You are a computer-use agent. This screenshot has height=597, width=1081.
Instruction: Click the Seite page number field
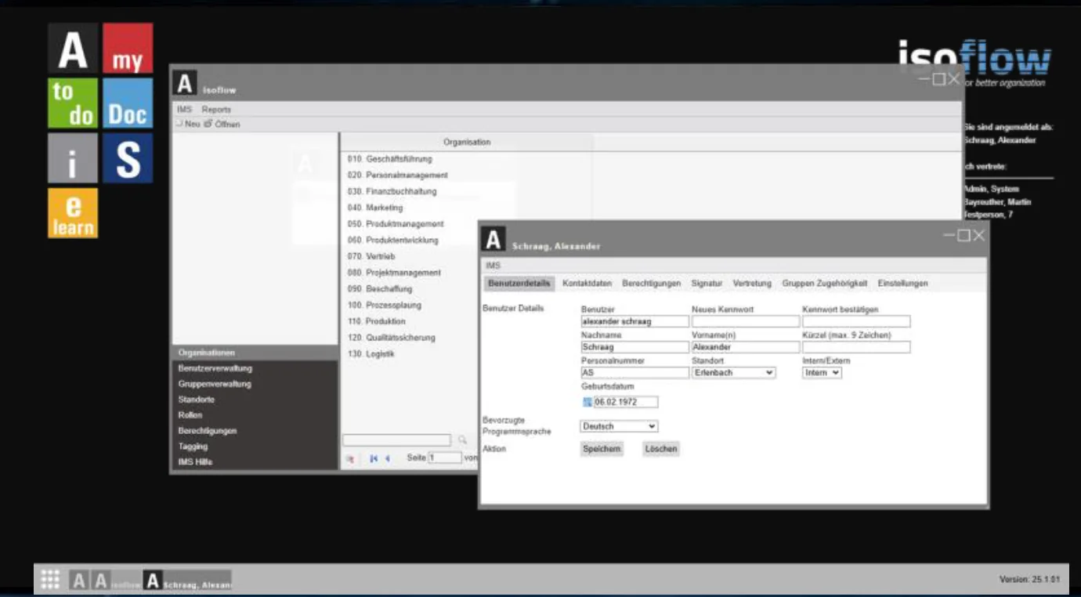(x=444, y=458)
